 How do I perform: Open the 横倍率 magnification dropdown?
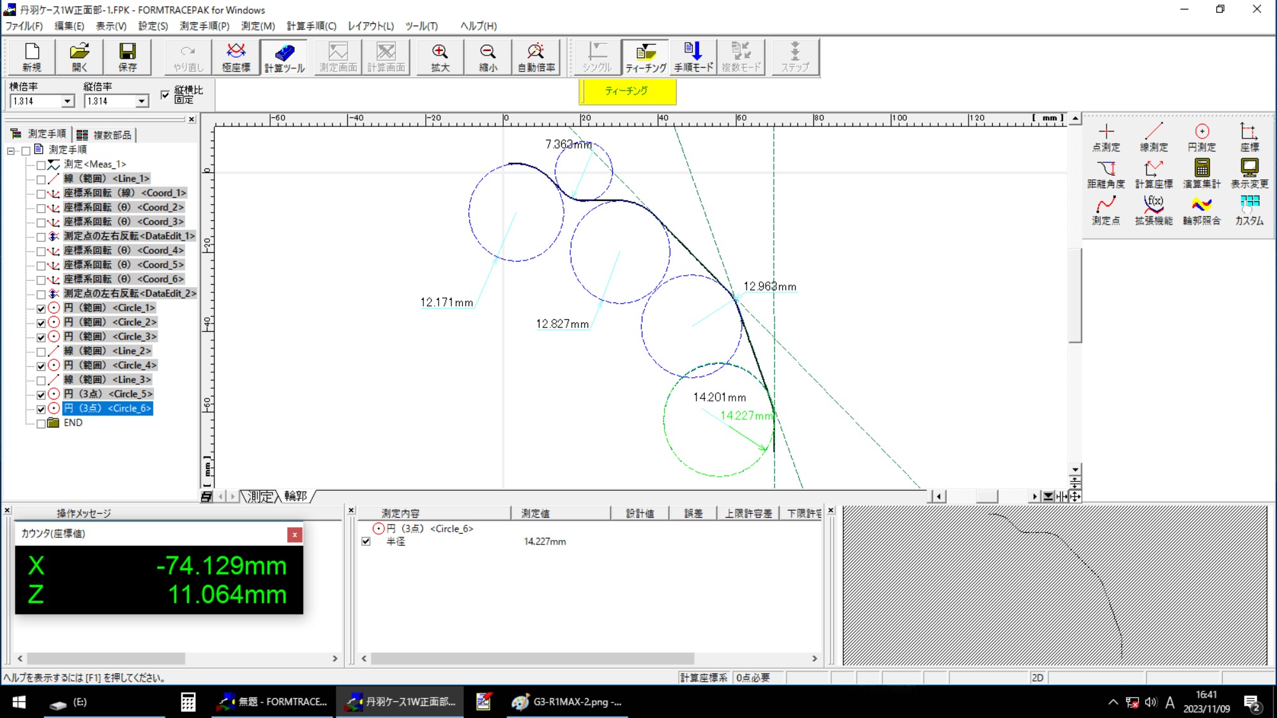(x=67, y=101)
